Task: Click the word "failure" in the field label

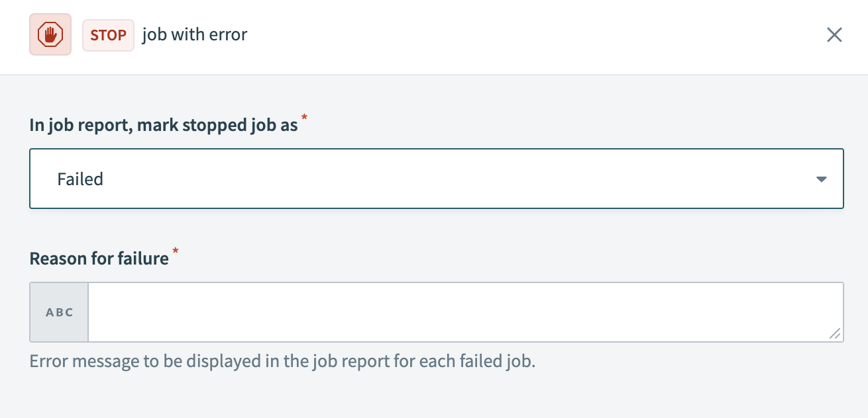Action: tap(144, 258)
